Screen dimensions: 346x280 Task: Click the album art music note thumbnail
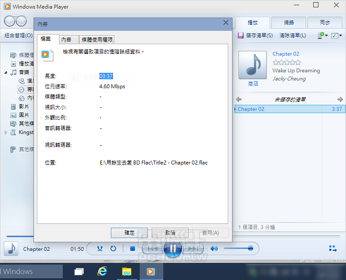(x=252, y=65)
